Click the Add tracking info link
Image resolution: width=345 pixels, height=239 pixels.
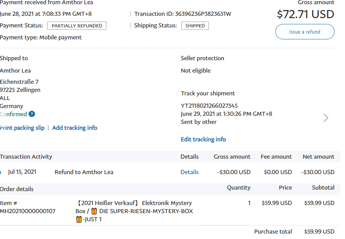[x=75, y=128]
